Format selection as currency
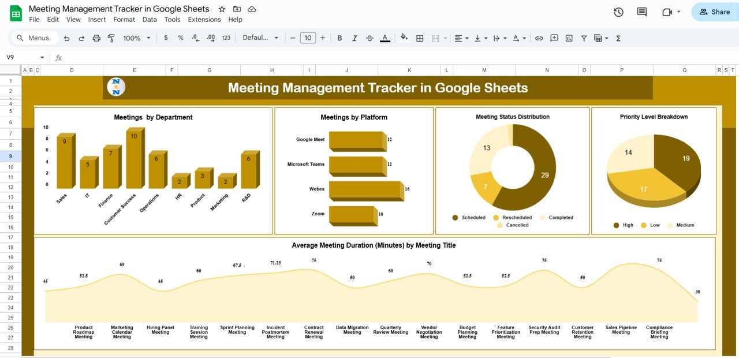739x358 pixels. click(166, 38)
